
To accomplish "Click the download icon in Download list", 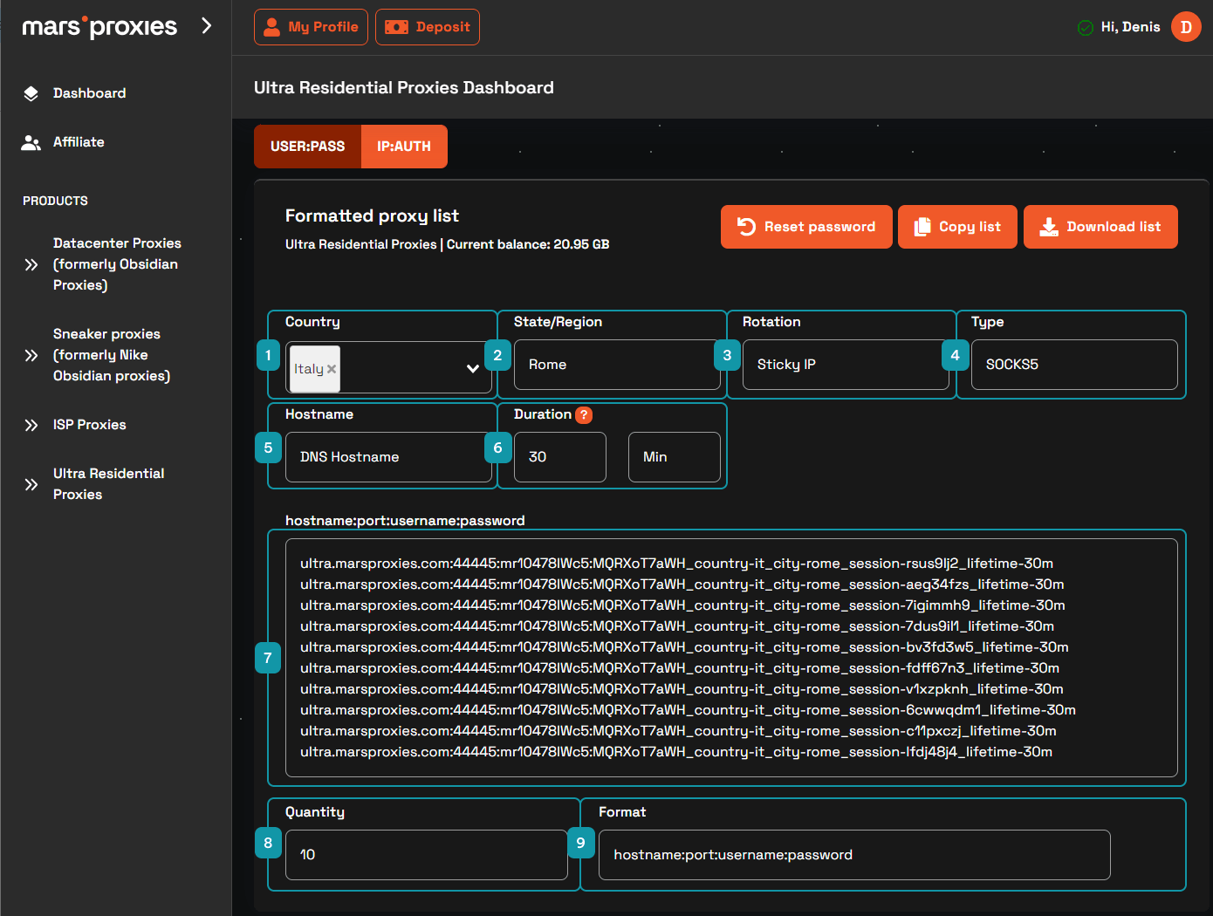I will 1049,227.
